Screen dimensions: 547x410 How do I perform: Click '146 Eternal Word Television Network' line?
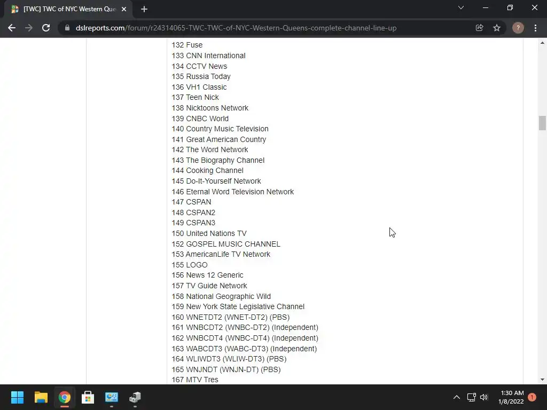click(233, 192)
